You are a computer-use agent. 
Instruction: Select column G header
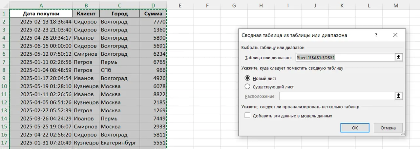coord(234,5)
